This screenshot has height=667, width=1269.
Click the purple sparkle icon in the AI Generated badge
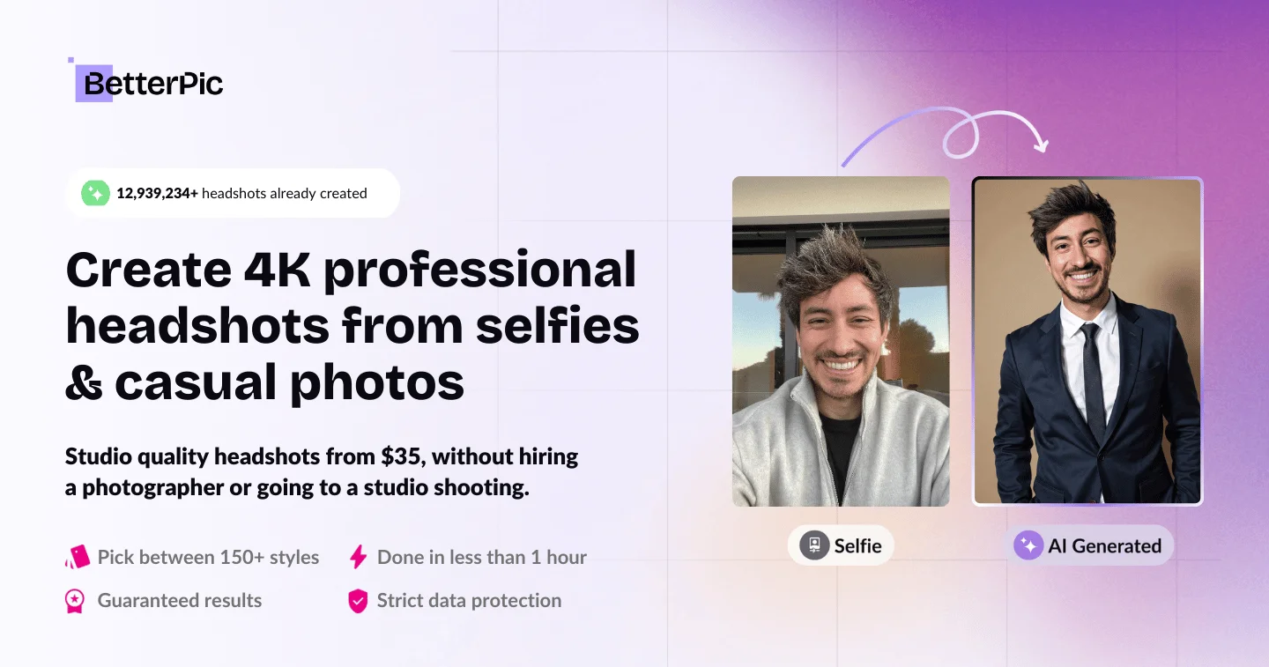tap(1028, 545)
